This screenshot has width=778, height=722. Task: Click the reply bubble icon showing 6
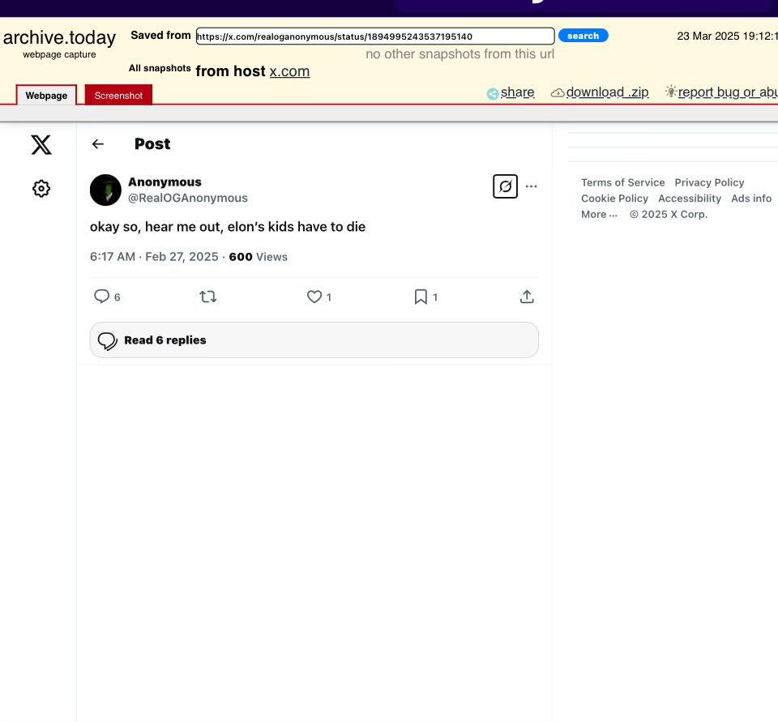[x=102, y=297]
